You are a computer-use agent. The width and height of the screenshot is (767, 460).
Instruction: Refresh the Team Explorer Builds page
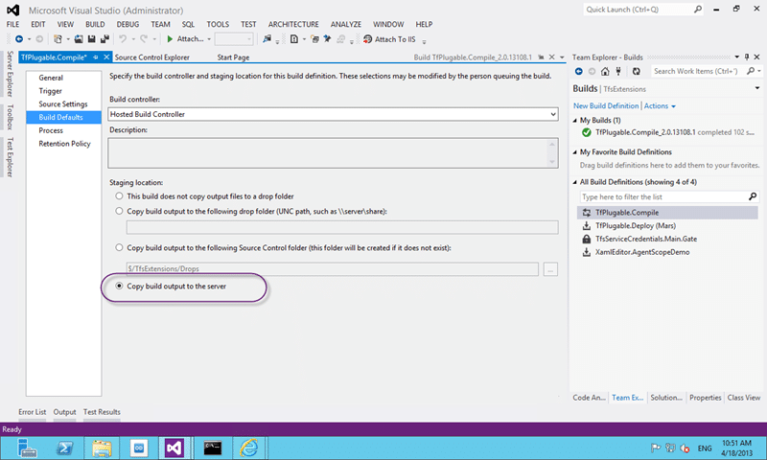pyautogui.click(x=636, y=71)
